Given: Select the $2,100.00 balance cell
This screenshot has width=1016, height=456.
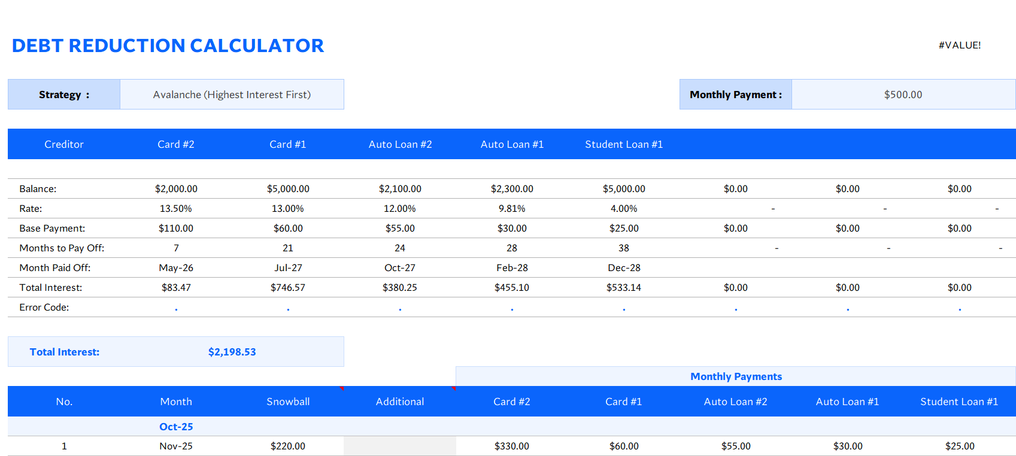Looking at the screenshot, I should tap(400, 189).
